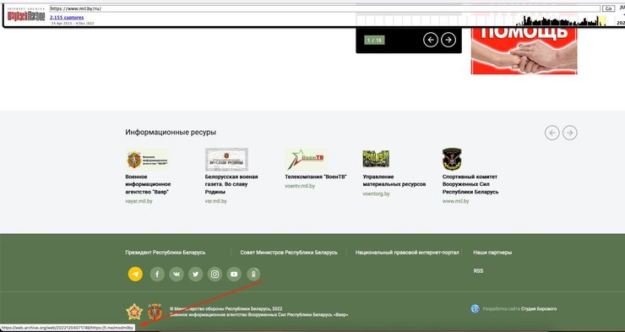Screen dimensions: 625x332
Task: Open the YouTube channel icon
Action: pos(234,275)
